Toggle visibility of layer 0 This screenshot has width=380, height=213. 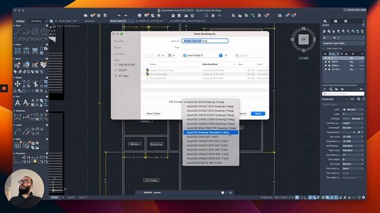point(326,58)
